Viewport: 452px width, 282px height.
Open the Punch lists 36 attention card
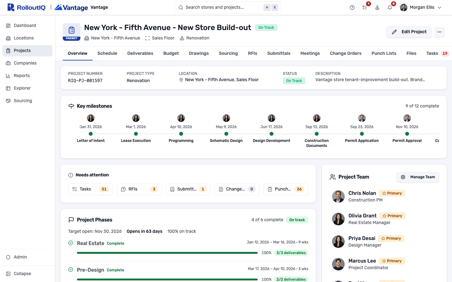tap(286, 189)
